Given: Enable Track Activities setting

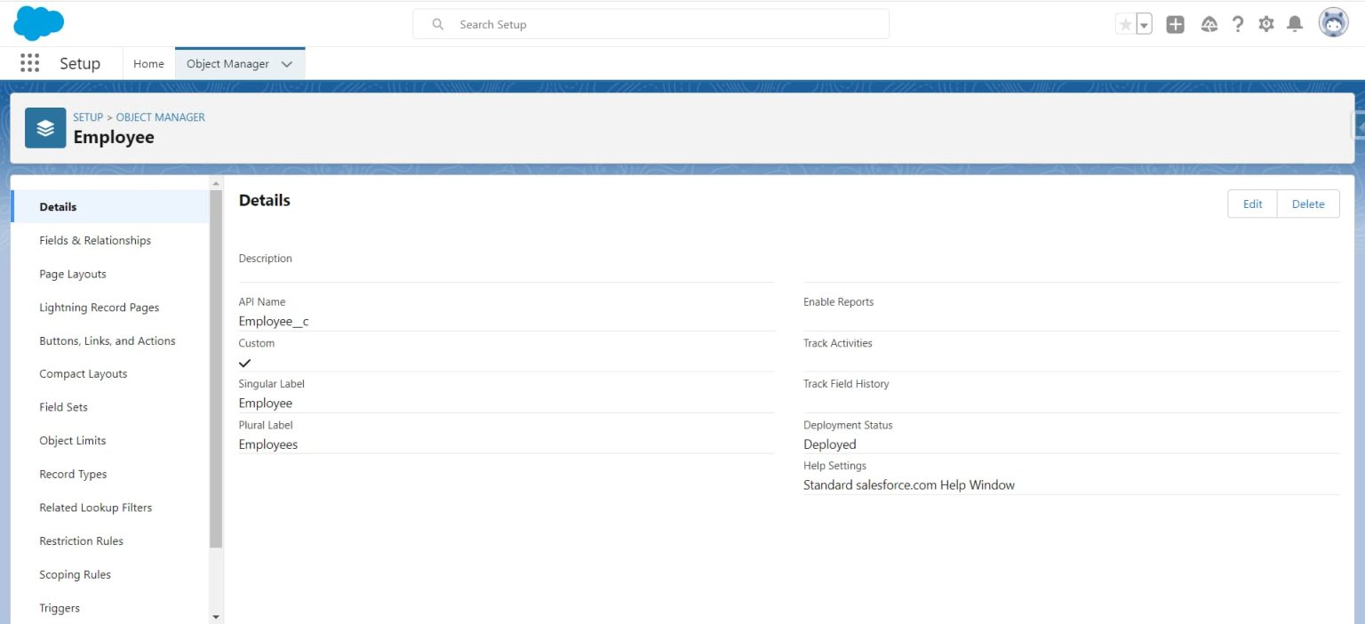Looking at the screenshot, I should pos(837,343).
